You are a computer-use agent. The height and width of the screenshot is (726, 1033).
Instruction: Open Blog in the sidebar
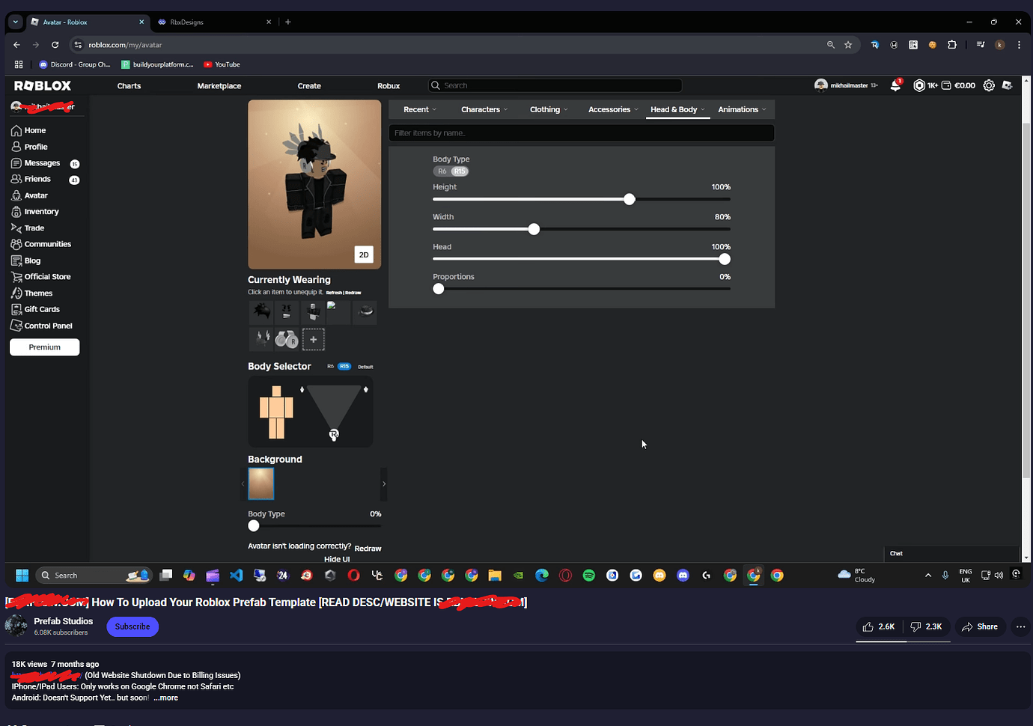coord(26,260)
